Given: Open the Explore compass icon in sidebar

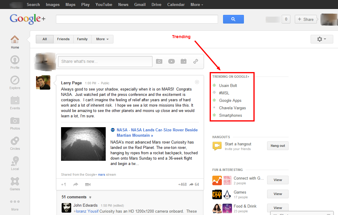Looking at the screenshot, I should coord(15,80).
